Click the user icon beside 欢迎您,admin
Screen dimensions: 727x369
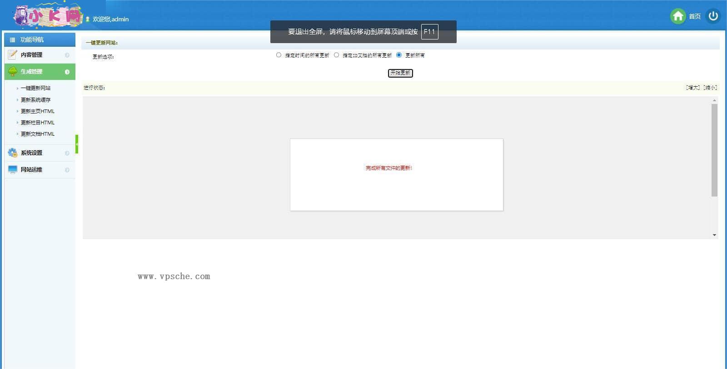point(88,19)
